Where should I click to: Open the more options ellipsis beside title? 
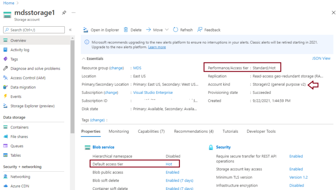click(x=73, y=13)
